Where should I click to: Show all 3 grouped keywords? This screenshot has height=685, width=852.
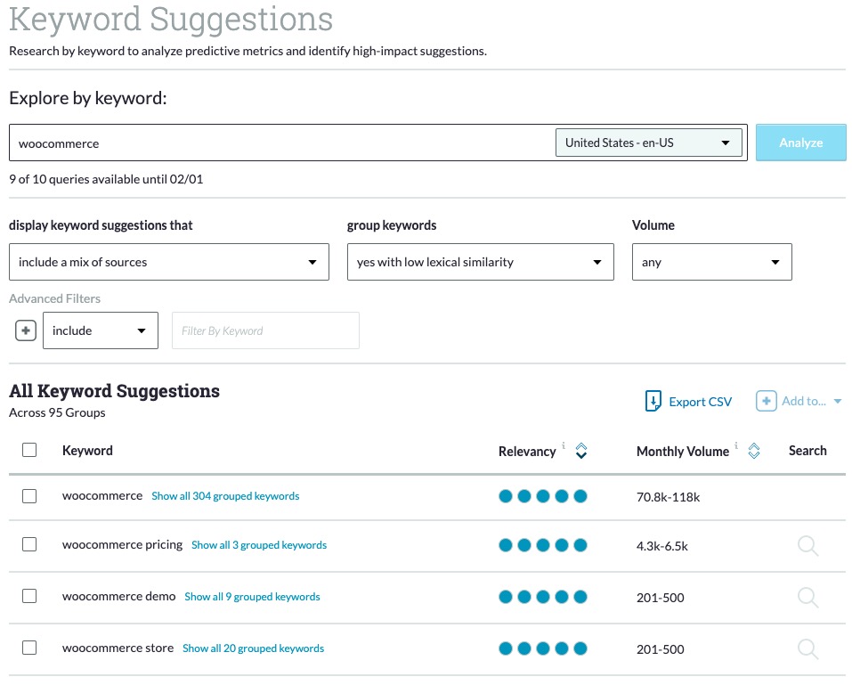point(259,545)
